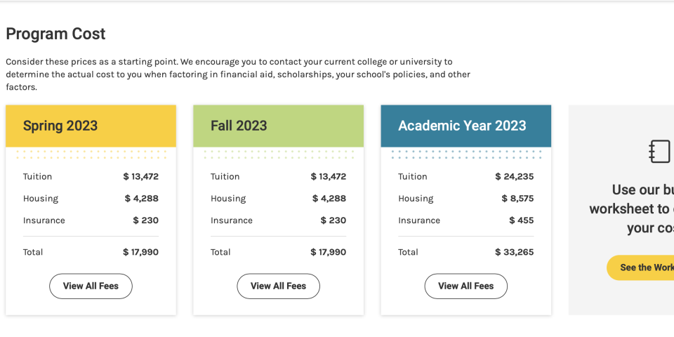674x337 pixels.
Task: Open View All Fees for Academic Year 2023
Action: (465, 286)
